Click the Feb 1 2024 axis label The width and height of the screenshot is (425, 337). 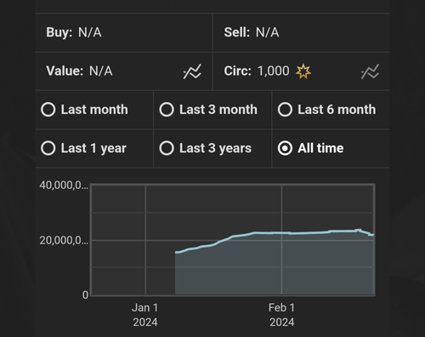[x=281, y=315]
